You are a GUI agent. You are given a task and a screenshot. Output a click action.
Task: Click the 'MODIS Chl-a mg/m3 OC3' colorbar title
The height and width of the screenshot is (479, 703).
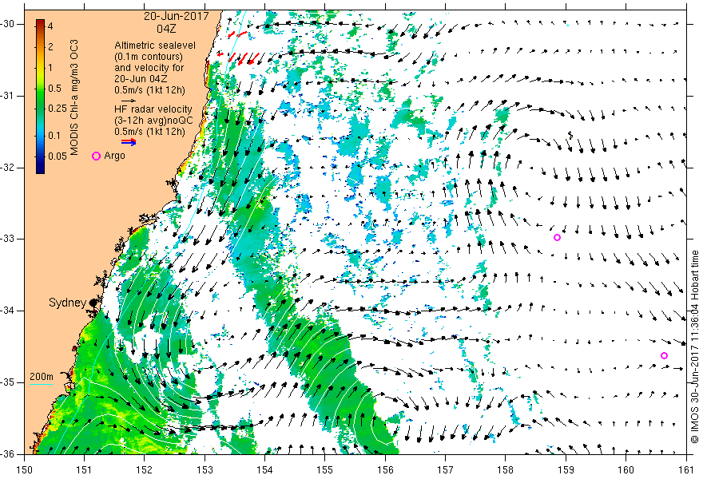tap(74, 97)
